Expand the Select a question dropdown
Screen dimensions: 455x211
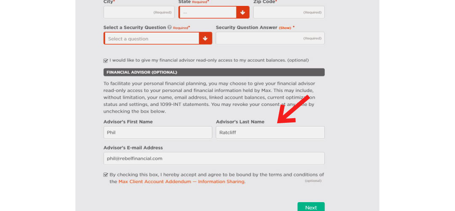158,38
